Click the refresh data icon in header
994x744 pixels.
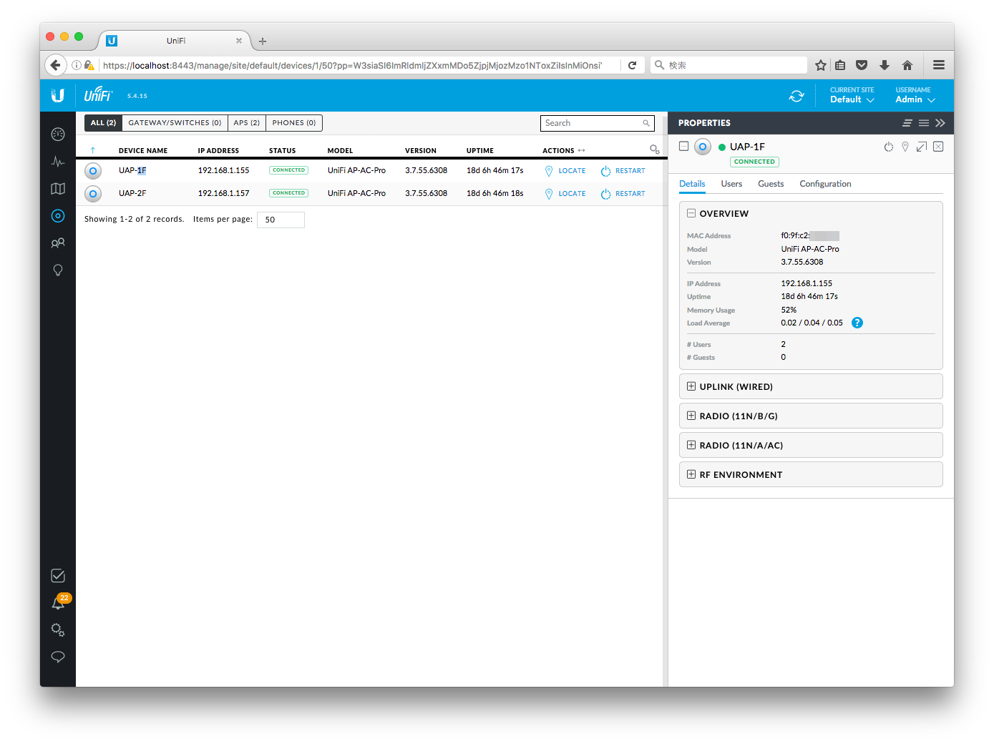[x=796, y=96]
